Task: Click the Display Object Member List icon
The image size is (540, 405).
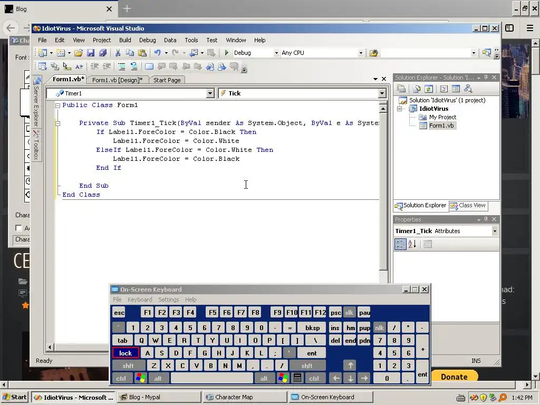Action: tap(43, 66)
